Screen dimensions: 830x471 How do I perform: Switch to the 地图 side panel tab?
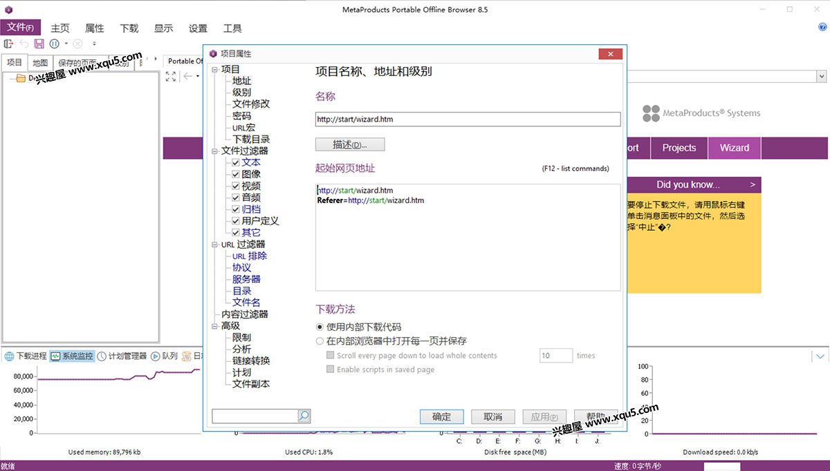pos(40,63)
